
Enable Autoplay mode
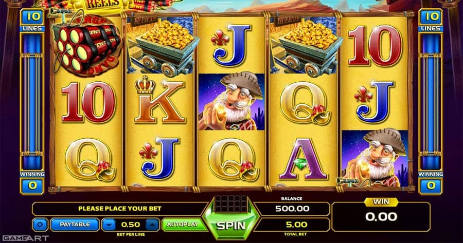click(x=183, y=225)
